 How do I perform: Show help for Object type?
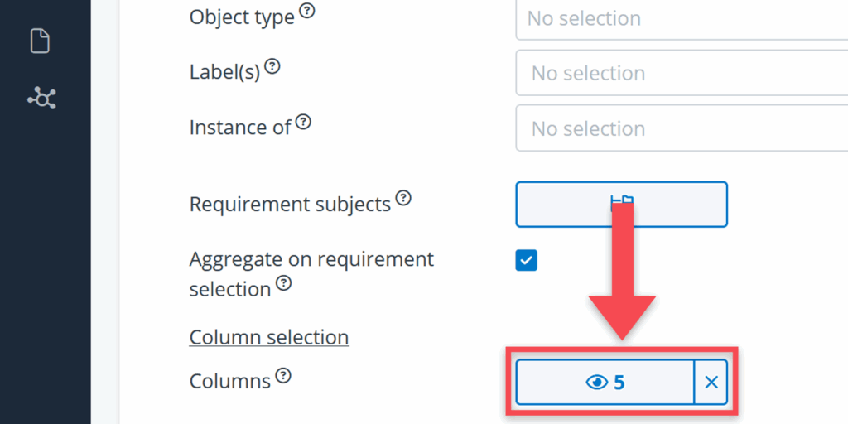[307, 12]
